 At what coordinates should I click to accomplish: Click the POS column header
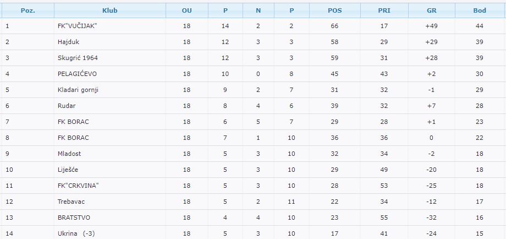point(334,10)
